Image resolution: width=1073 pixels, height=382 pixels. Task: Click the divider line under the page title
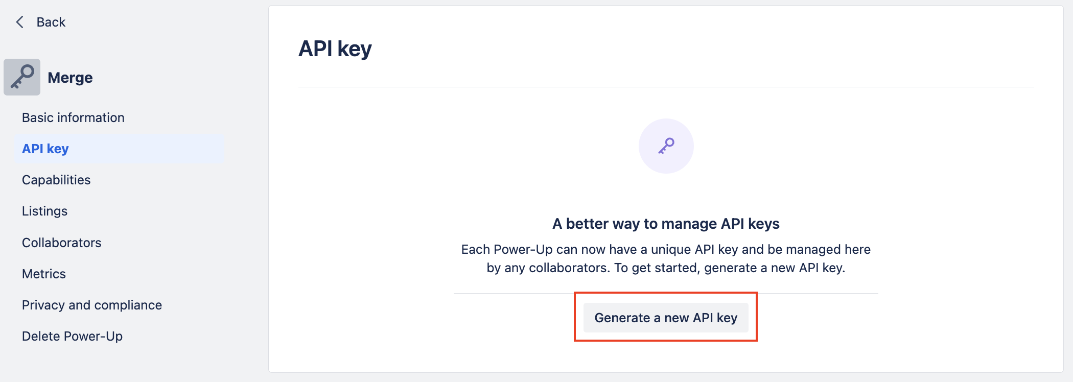tap(666, 87)
